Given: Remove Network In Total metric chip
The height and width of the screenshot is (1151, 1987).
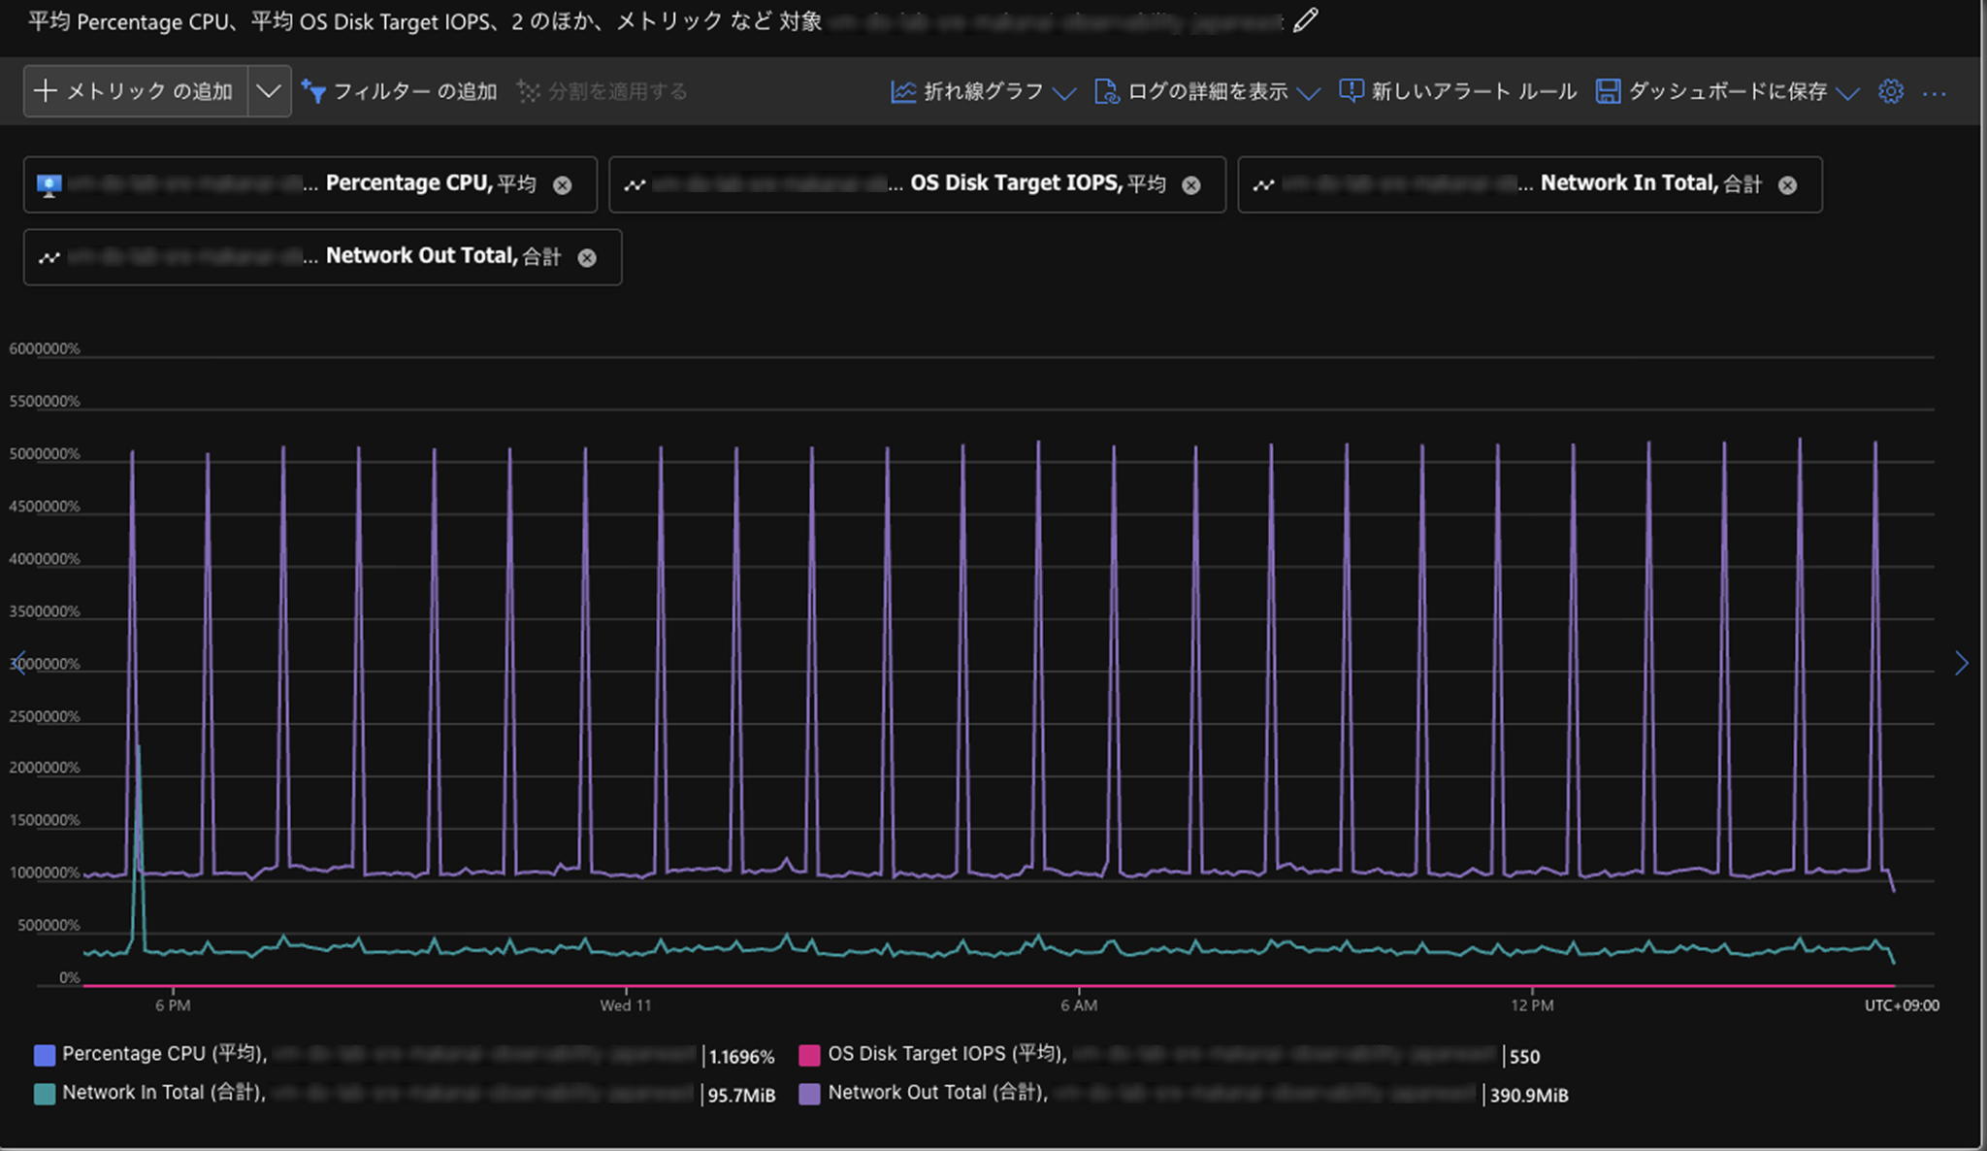Looking at the screenshot, I should [1787, 185].
